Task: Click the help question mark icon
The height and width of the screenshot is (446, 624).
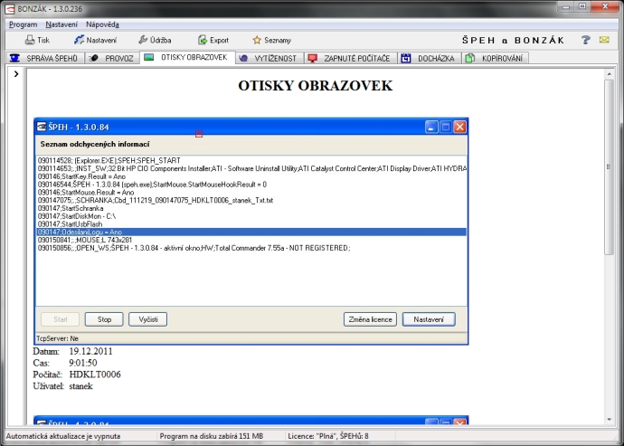Action: [x=586, y=40]
